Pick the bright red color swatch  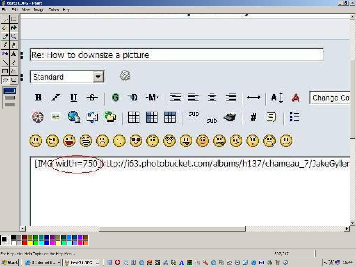(24, 243)
